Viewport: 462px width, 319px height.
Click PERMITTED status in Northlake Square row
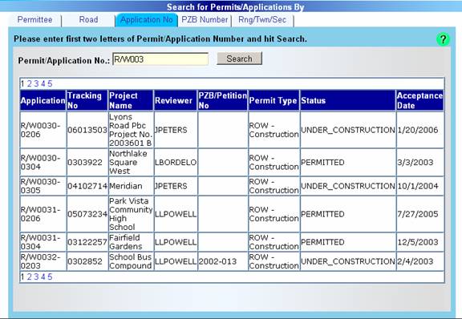pos(322,162)
